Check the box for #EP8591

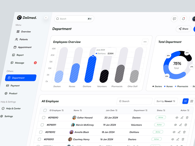[x=42, y=125]
